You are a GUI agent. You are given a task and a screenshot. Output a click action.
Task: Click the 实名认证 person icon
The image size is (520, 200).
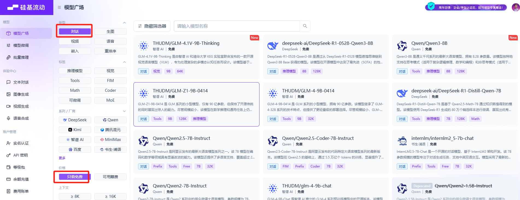tap(8, 143)
